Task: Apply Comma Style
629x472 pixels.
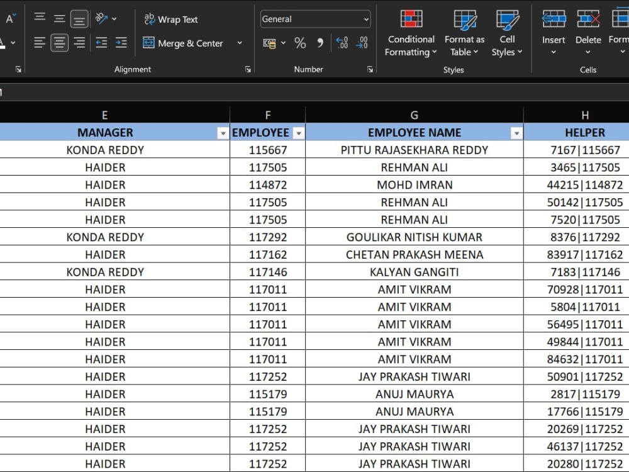Action: click(x=320, y=43)
